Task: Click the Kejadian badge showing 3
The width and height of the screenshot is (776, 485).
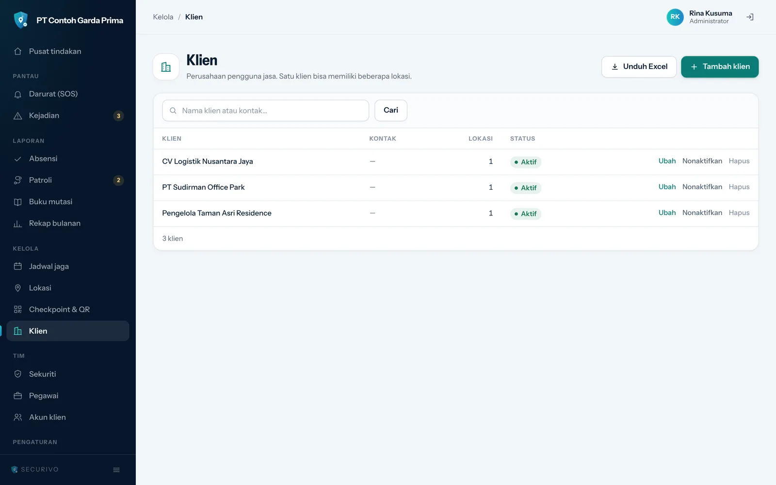Action: click(118, 116)
